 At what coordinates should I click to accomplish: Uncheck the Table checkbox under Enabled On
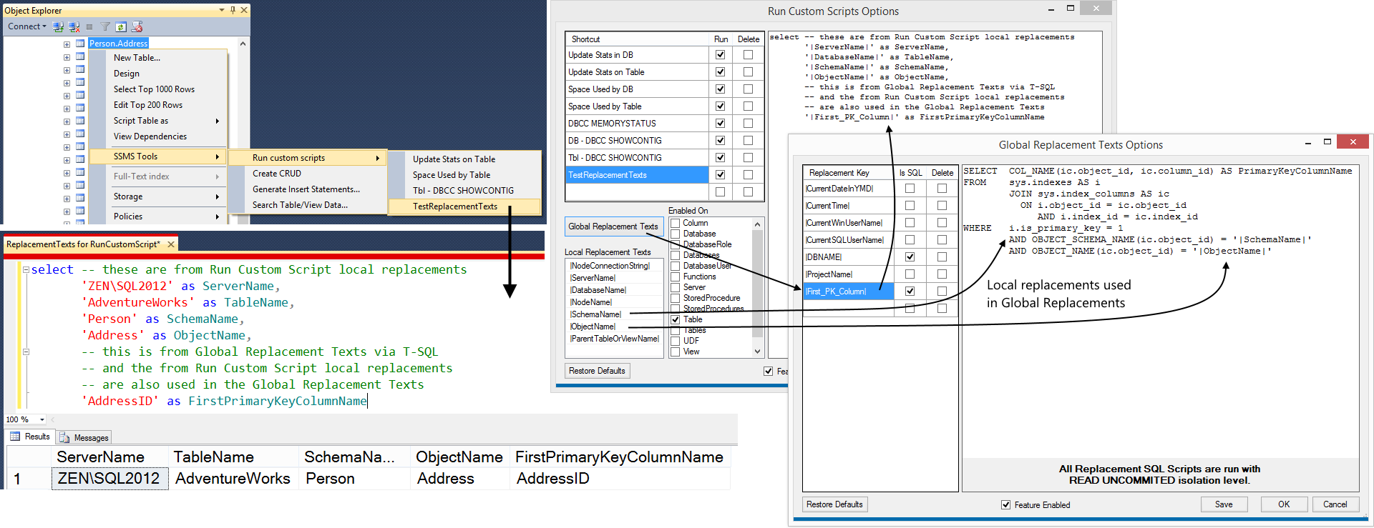675,319
